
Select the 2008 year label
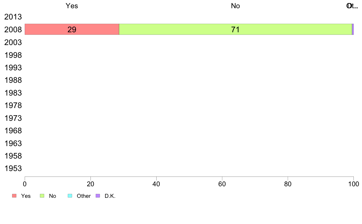point(13,30)
